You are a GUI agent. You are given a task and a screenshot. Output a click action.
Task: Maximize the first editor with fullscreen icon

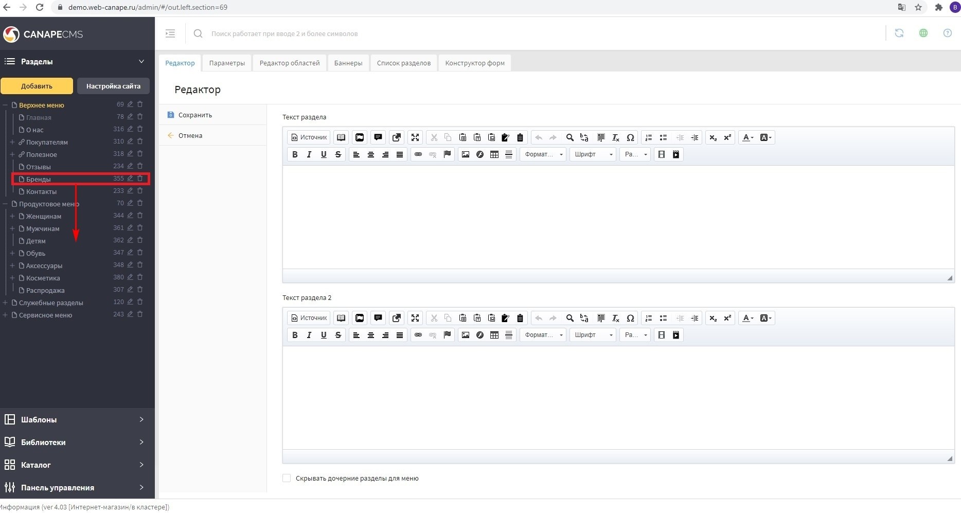coord(415,137)
